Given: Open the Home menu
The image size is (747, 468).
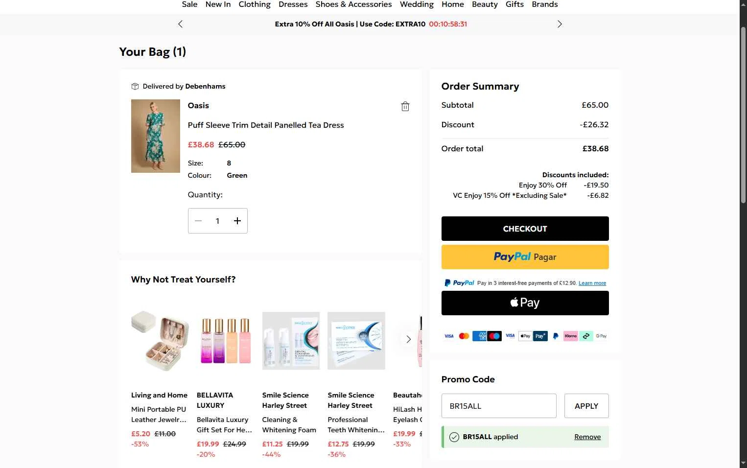Looking at the screenshot, I should [x=453, y=4].
